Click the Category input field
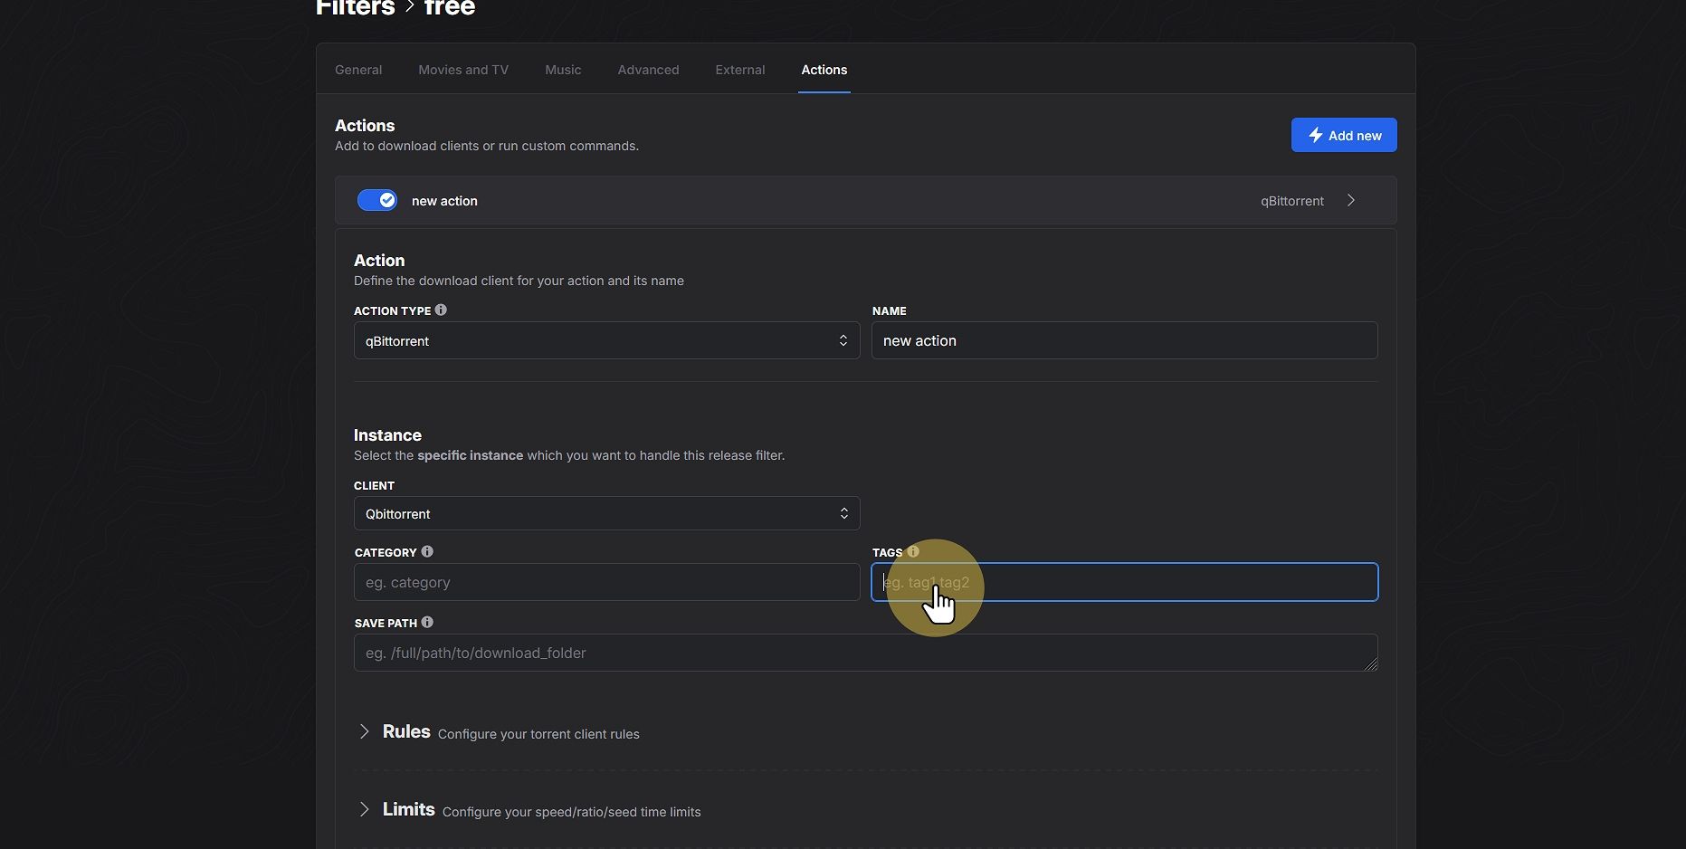 [606, 582]
